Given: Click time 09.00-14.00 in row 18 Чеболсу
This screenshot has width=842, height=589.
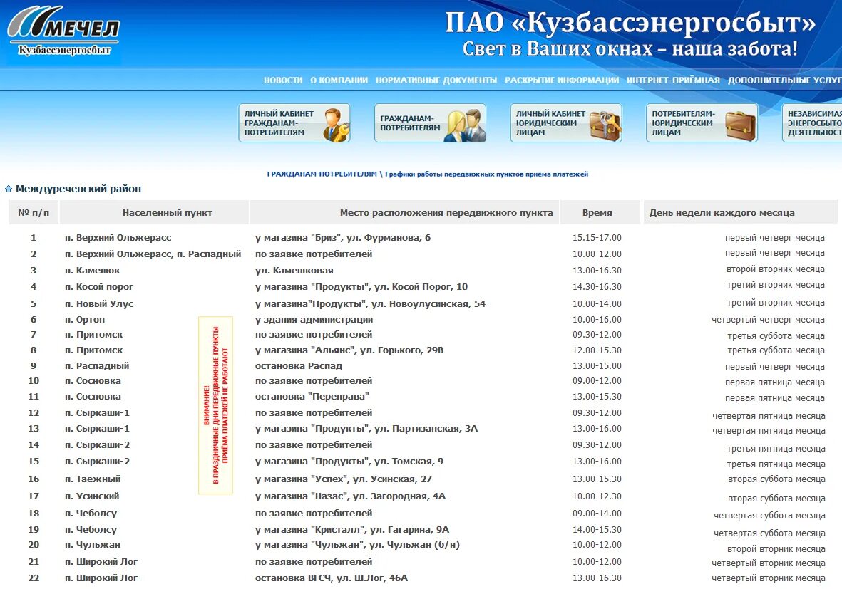Looking at the screenshot, I should (x=597, y=514).
